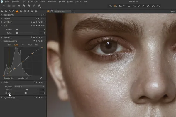Image resolution: width=176 pixels, height=117 pixels.
Task: Open the Anpassungen menu
Action: [x=33, y=1]
